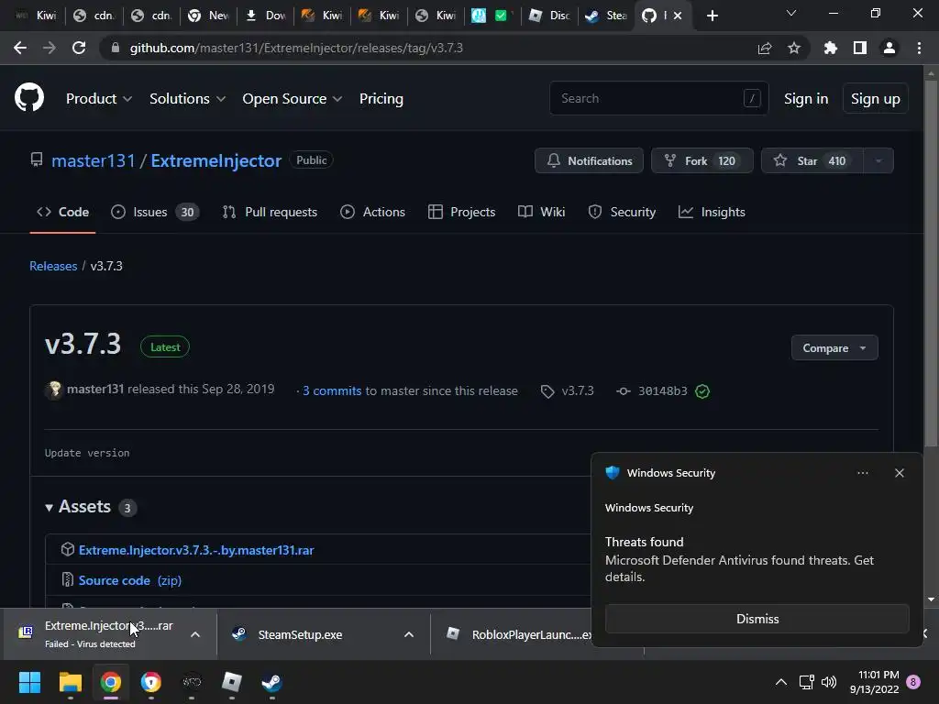Open the Windows Start menu
The width and height of the screenshot is (939, 704).
pyautogui.click(x=29, y=682)
